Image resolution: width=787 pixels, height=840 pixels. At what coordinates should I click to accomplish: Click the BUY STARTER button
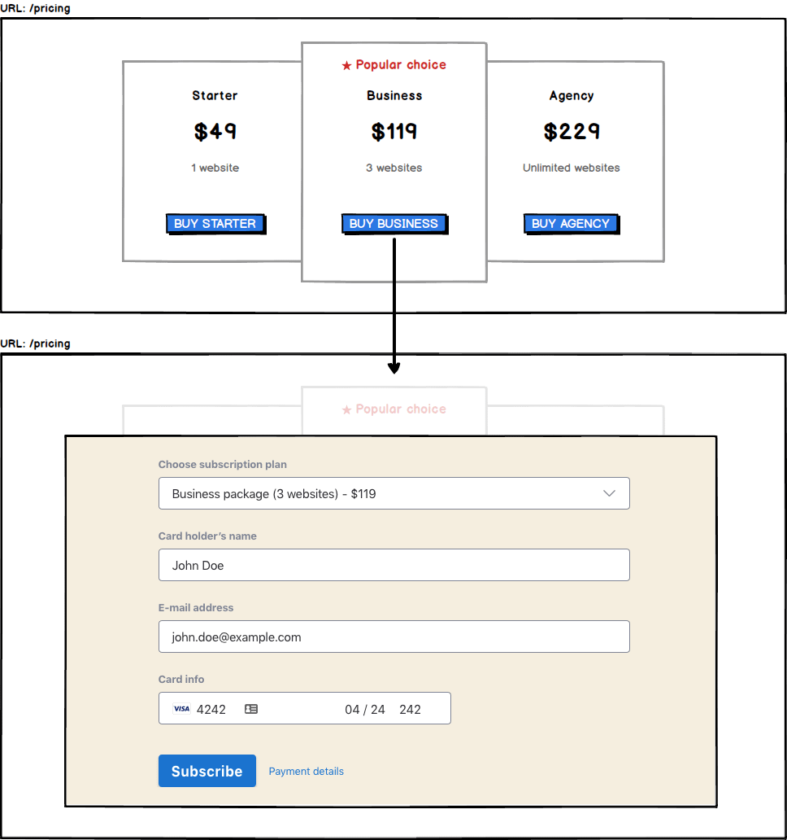tap(215, 223)
